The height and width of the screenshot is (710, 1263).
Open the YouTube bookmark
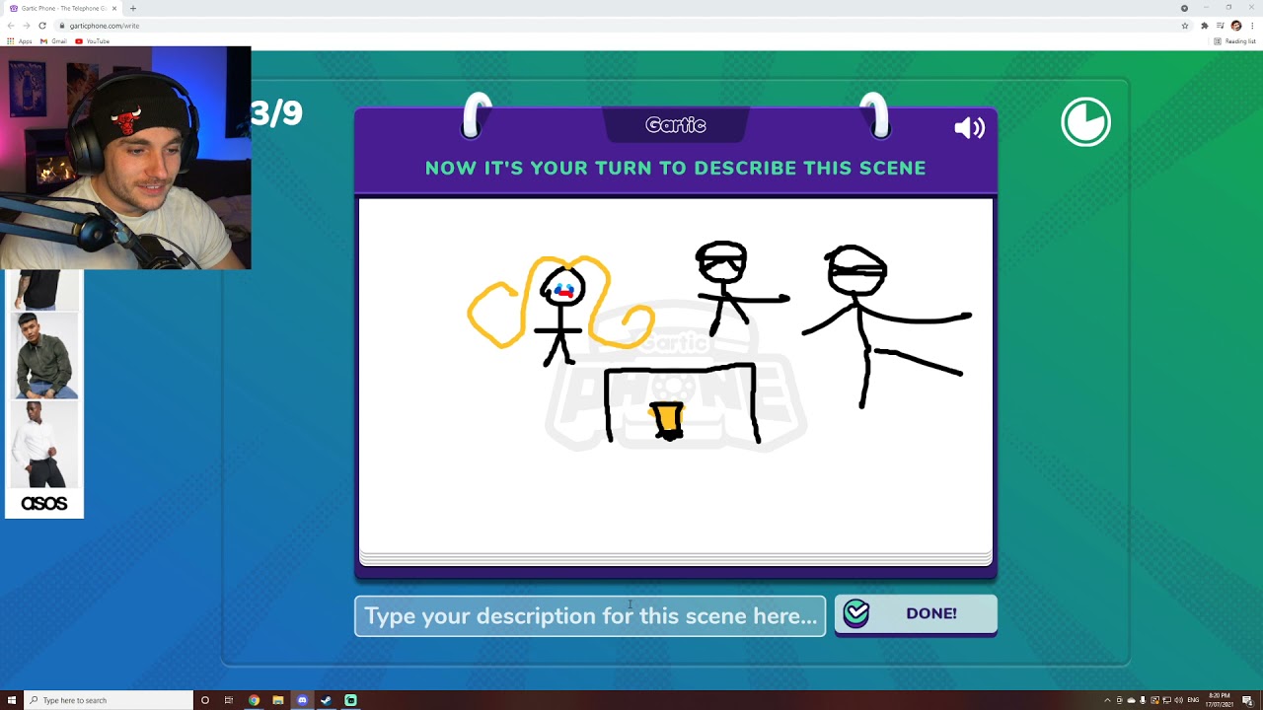pyautogui.click(x=93, y=41)
